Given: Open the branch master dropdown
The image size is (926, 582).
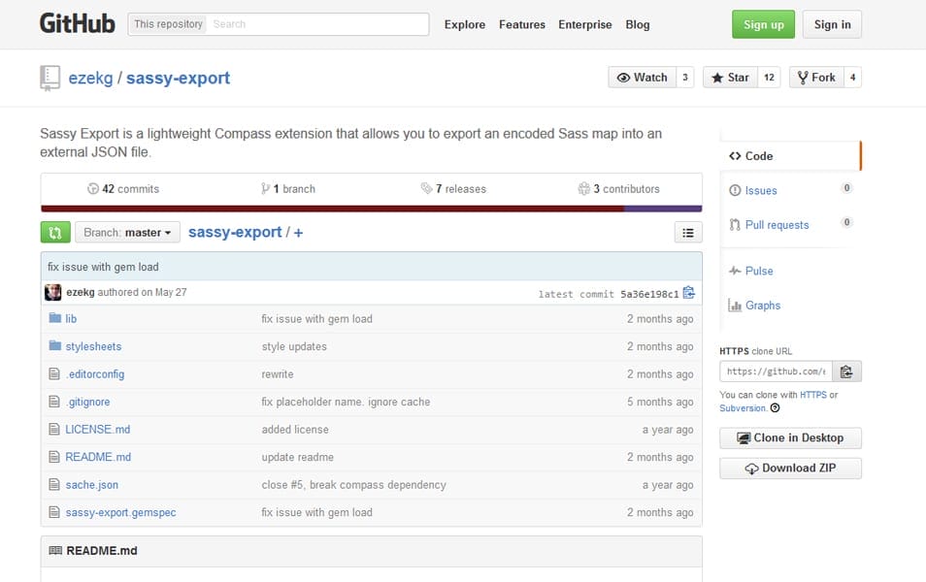Looking at the screenshot, I should pos(127,232).
